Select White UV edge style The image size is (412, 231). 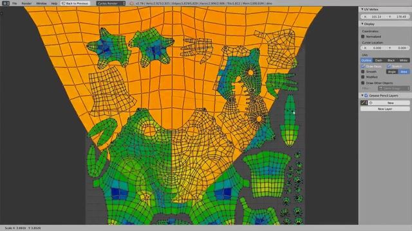(404, 60)
